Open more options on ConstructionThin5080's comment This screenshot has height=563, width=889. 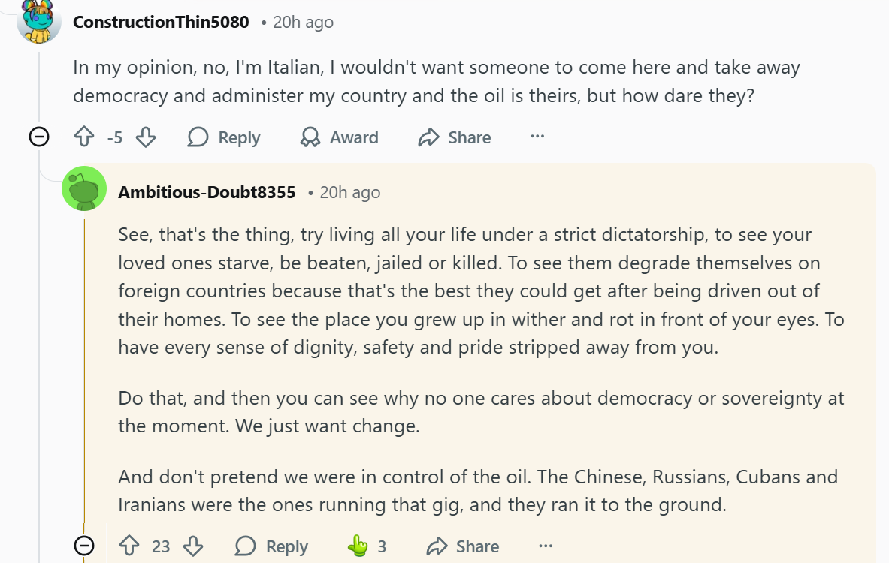point(537,137)
